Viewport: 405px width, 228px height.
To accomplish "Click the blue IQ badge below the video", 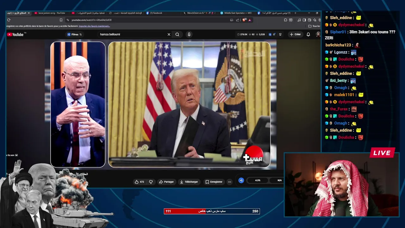I will tap(241, 180).
